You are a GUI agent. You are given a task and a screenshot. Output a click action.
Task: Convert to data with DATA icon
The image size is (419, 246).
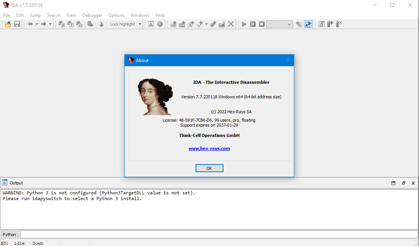click(182, 24)
